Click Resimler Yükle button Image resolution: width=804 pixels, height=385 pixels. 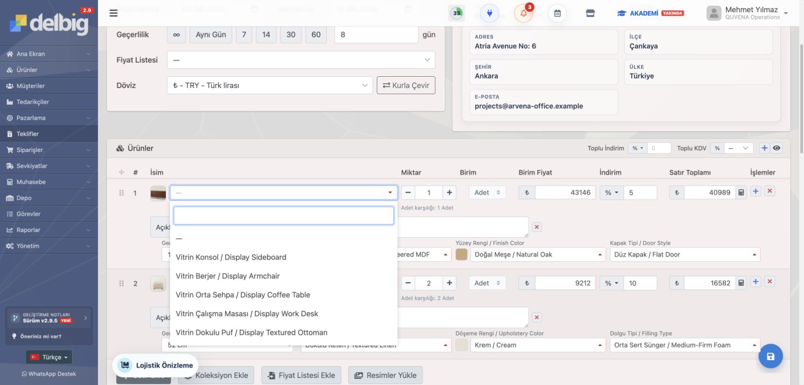point(386,375)
